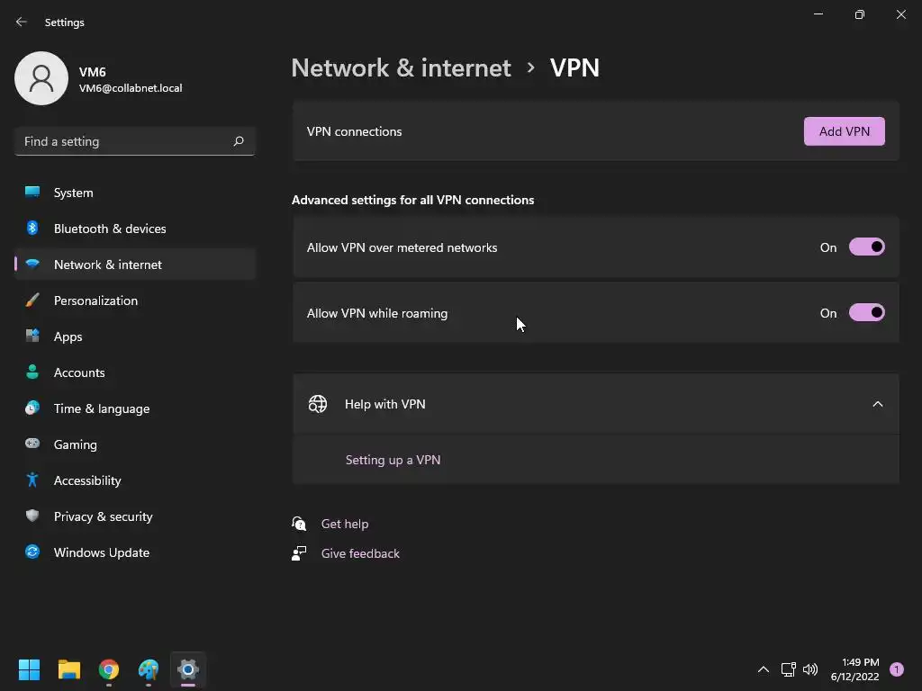922x691 pixels.
Task: Click the back arrow in Settings
Action: tap(22, 22)
